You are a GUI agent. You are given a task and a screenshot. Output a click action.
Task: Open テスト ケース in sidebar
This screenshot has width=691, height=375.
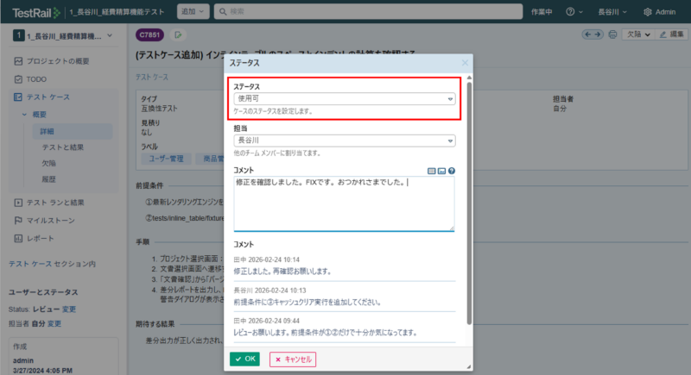[48, 97]
